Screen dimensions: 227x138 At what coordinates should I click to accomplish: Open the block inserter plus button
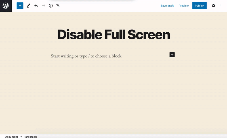(20, 6)
